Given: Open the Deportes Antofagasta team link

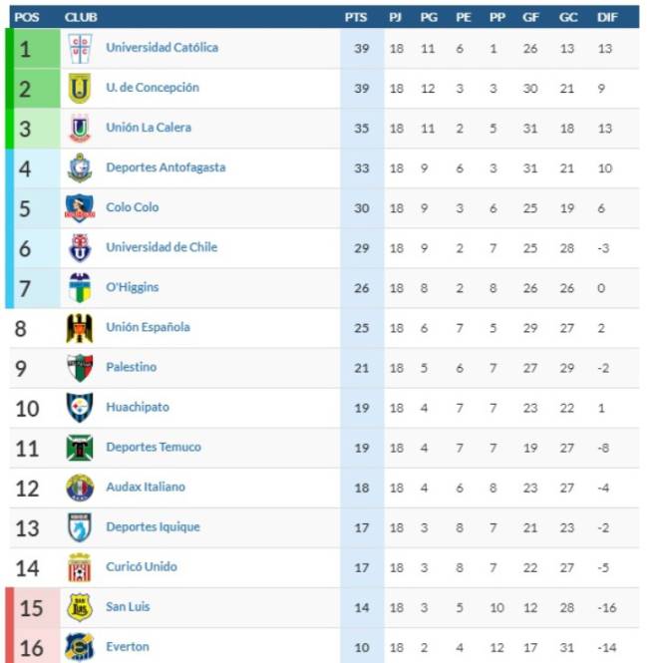Looking at the screenshot, I should (165, 167).
